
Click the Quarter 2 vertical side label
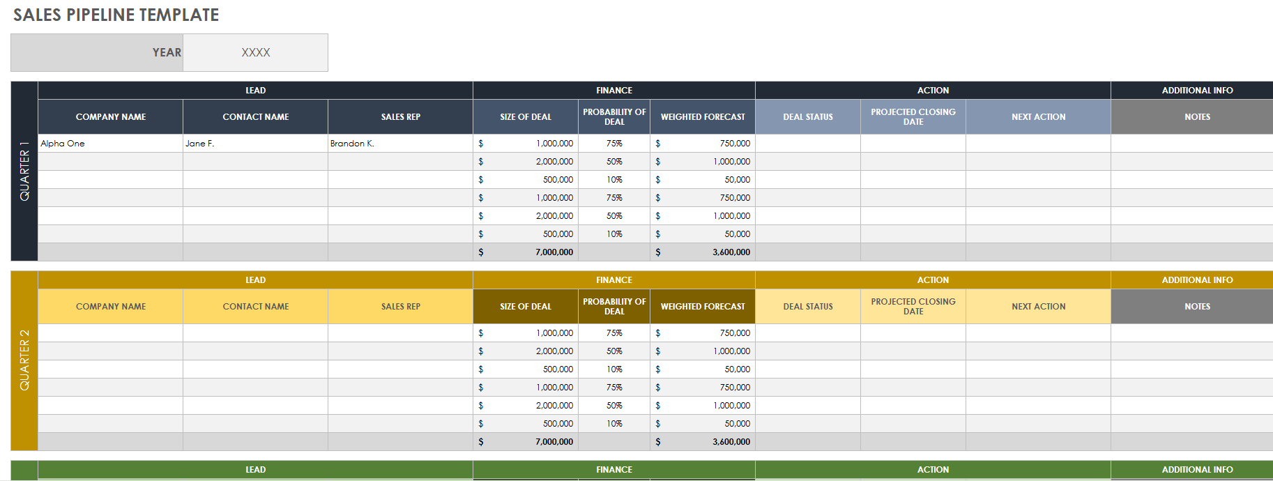pos(24,360)
